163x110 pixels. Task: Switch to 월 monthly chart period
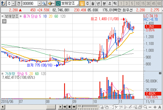[93, 3]
